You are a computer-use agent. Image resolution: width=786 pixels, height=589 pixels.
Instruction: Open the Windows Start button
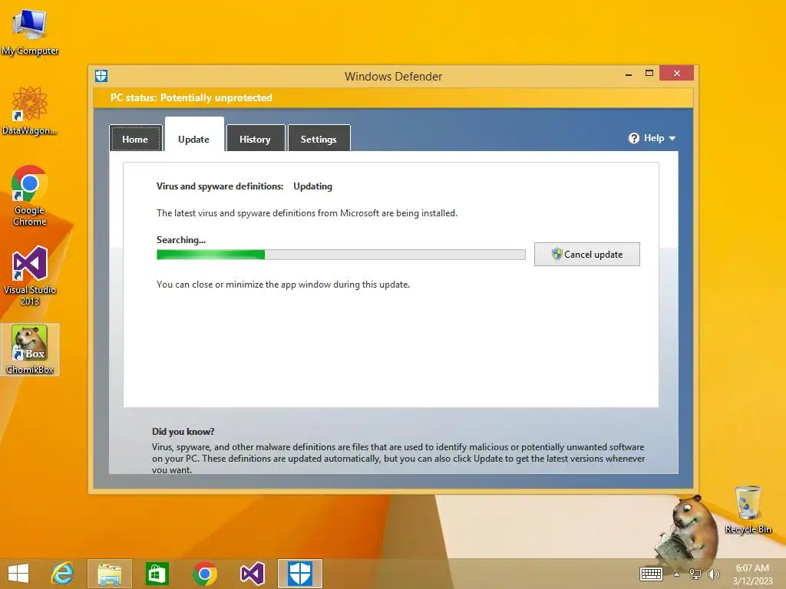18,574
